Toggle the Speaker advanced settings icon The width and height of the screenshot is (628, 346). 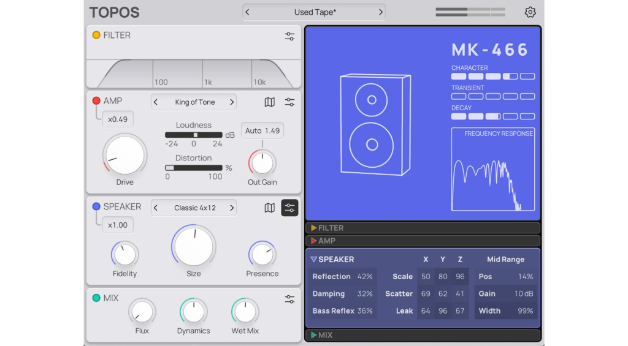pyautogui.click(x=289, y=208)
